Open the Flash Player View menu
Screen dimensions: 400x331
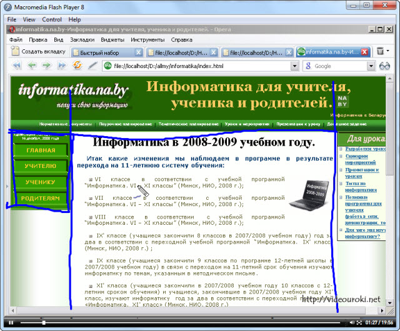29,19
